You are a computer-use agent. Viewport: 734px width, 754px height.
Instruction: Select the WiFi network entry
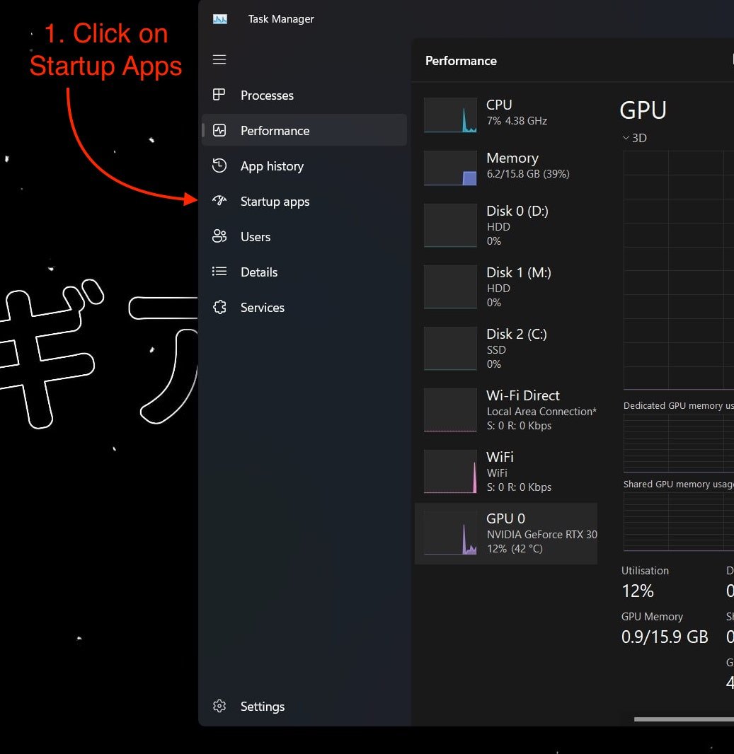pyautogui.click(x=505, y=472)
